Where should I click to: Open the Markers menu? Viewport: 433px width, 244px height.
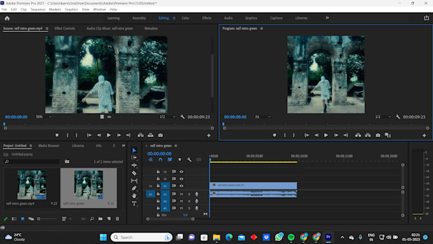(x=55, y=10)
